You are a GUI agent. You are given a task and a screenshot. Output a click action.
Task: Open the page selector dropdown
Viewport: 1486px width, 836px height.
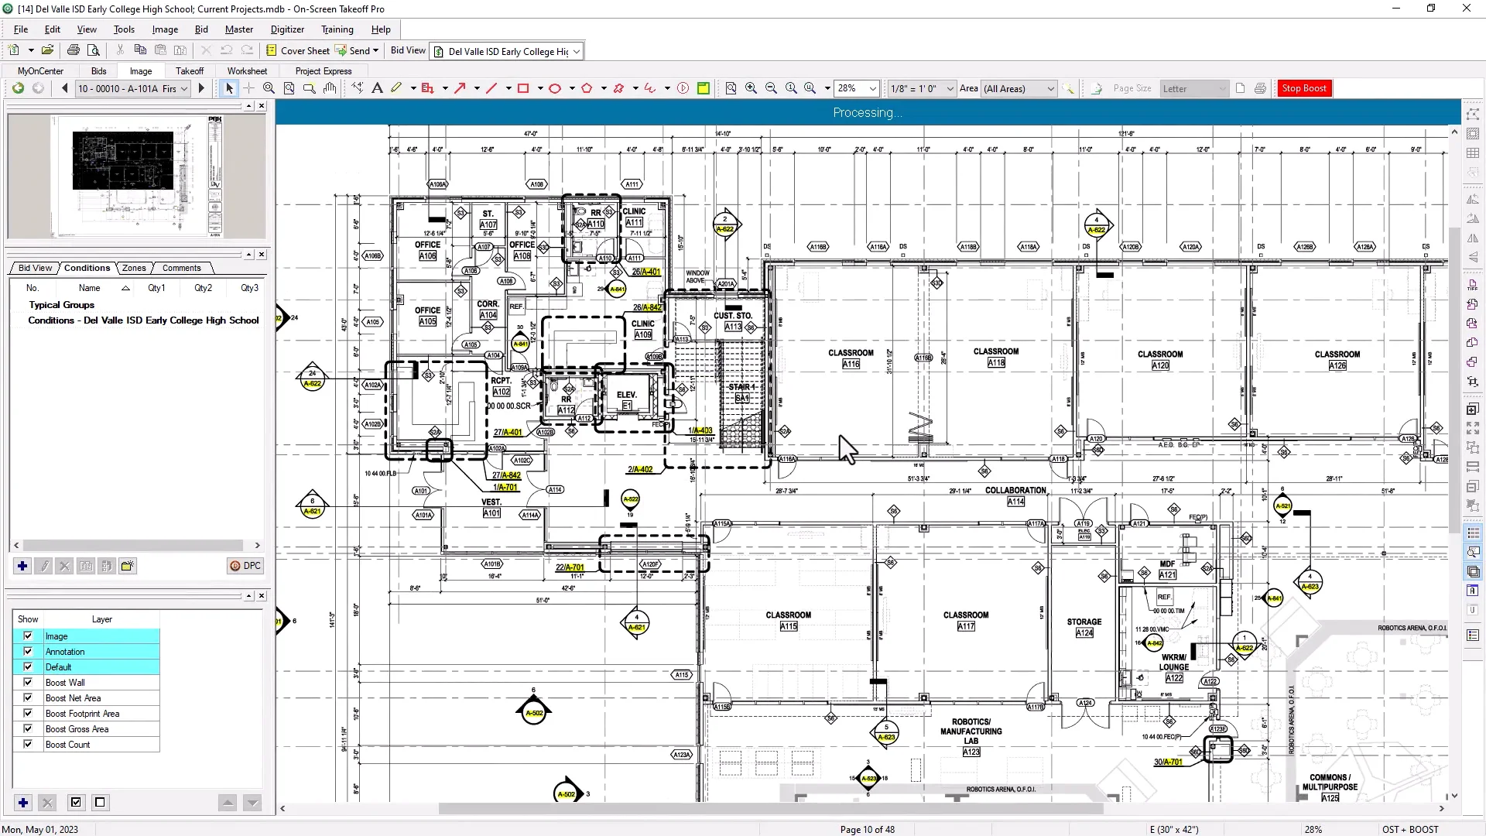132,88
